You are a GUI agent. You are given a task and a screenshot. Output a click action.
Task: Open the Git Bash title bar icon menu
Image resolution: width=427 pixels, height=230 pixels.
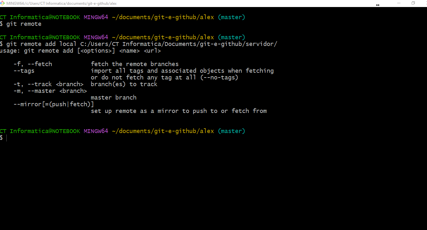[x=3, y=3]
